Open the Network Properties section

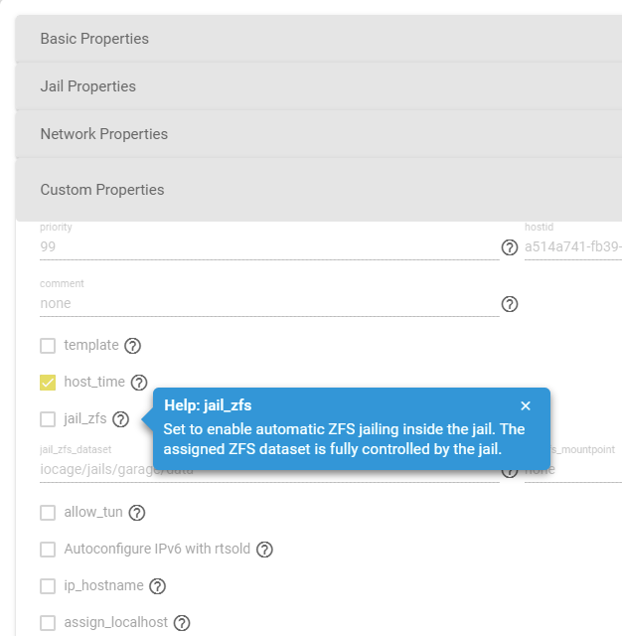(x=104, y=134)
